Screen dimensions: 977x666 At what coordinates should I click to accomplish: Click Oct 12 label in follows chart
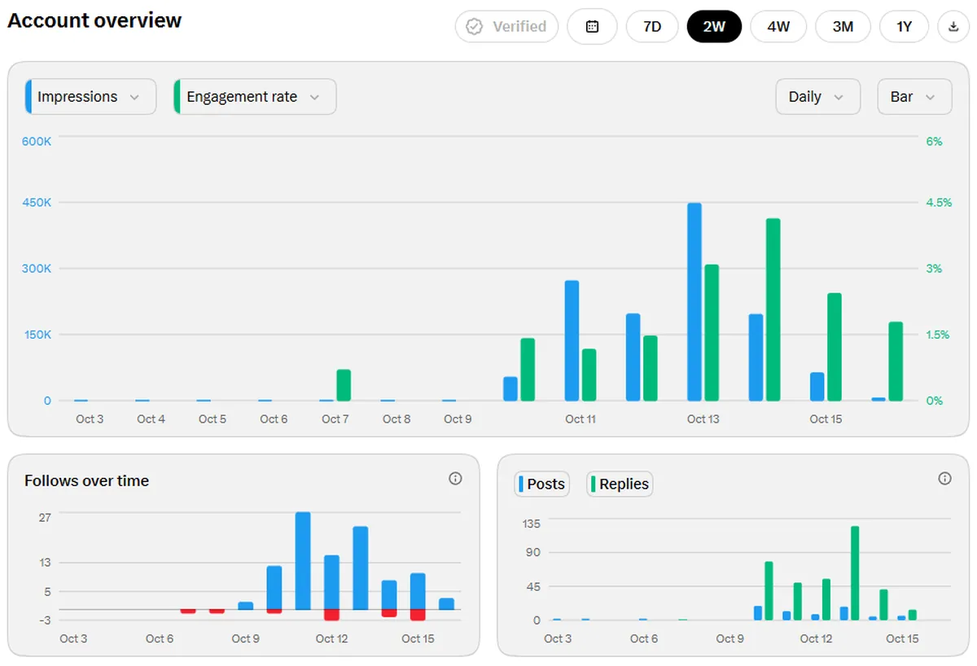pyautogui.click(x=331, y=639)
